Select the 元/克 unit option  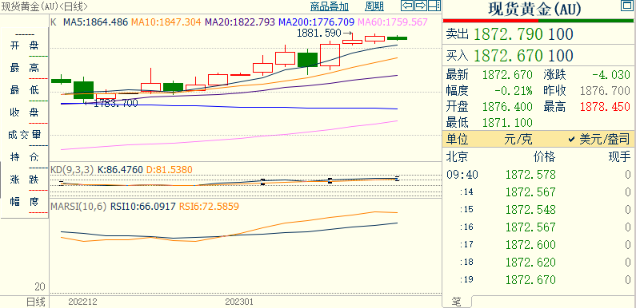click(x=518, y=140)
